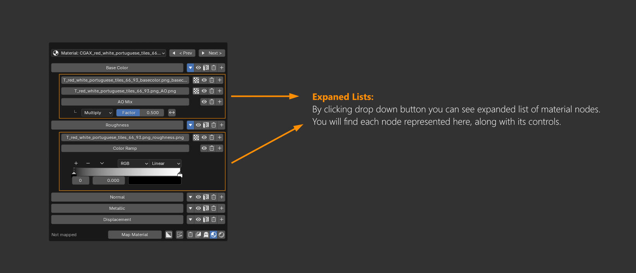
Task: Click the Factor 0.500 slider field
Action: 140,113
